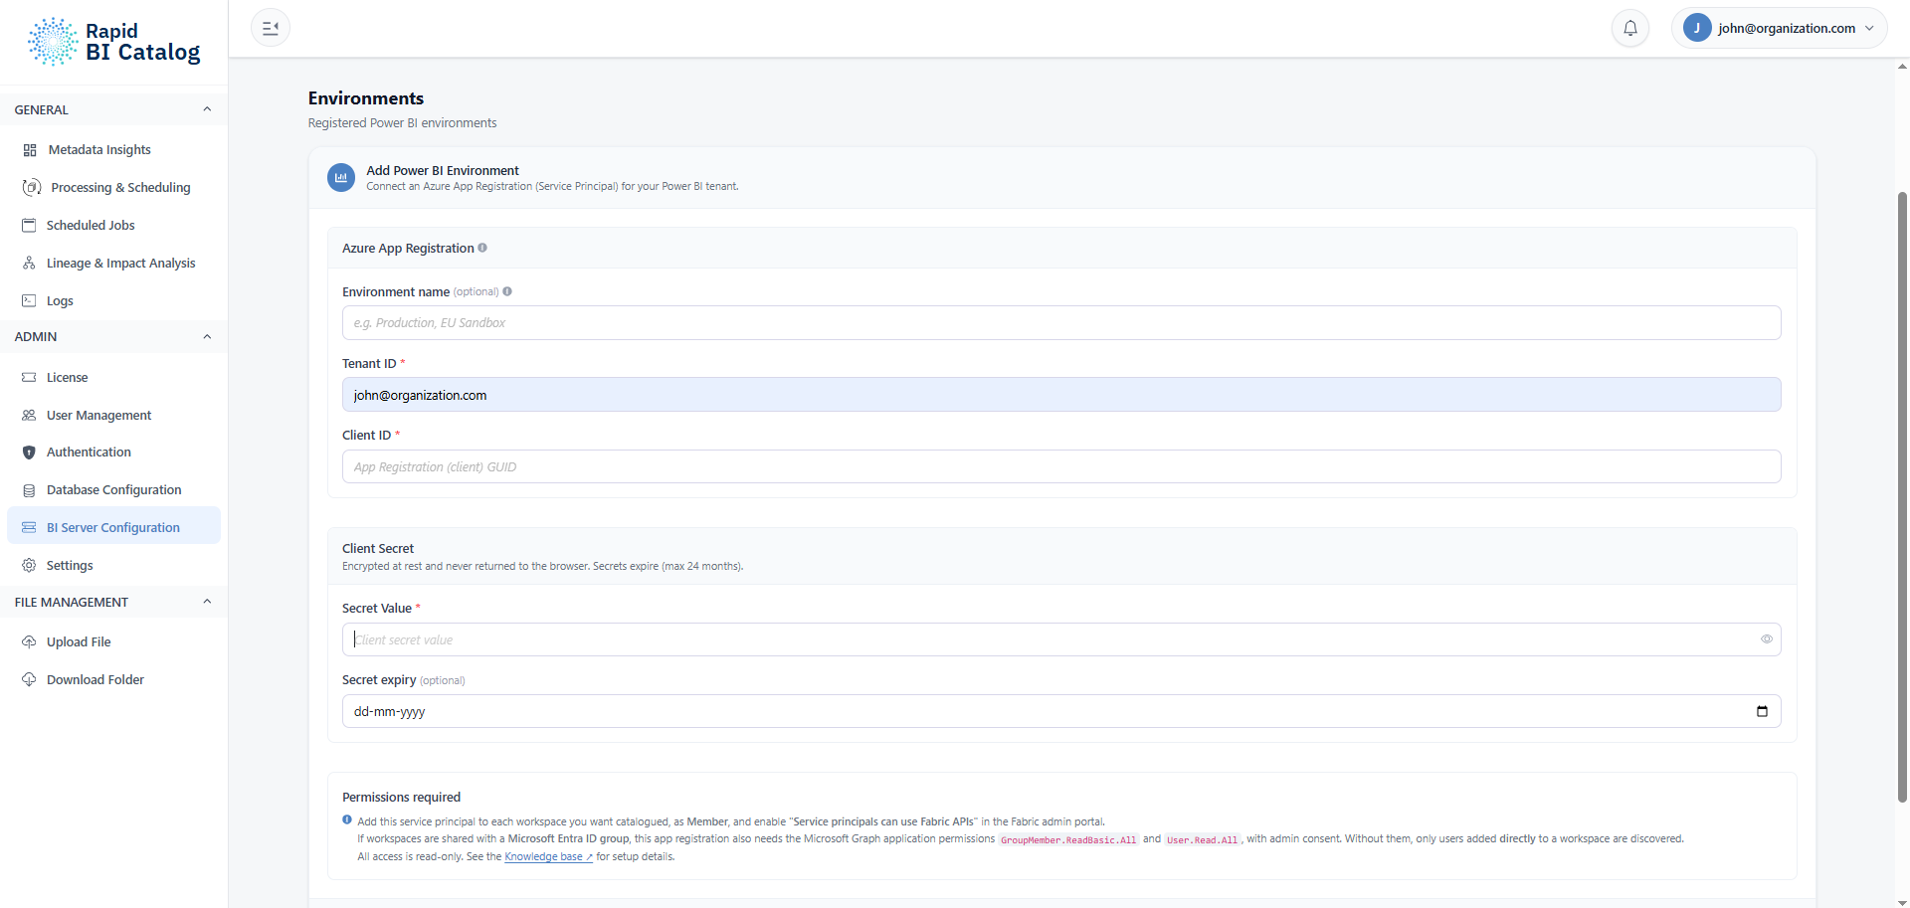Open the notifications bell

tap(1630, 28)
